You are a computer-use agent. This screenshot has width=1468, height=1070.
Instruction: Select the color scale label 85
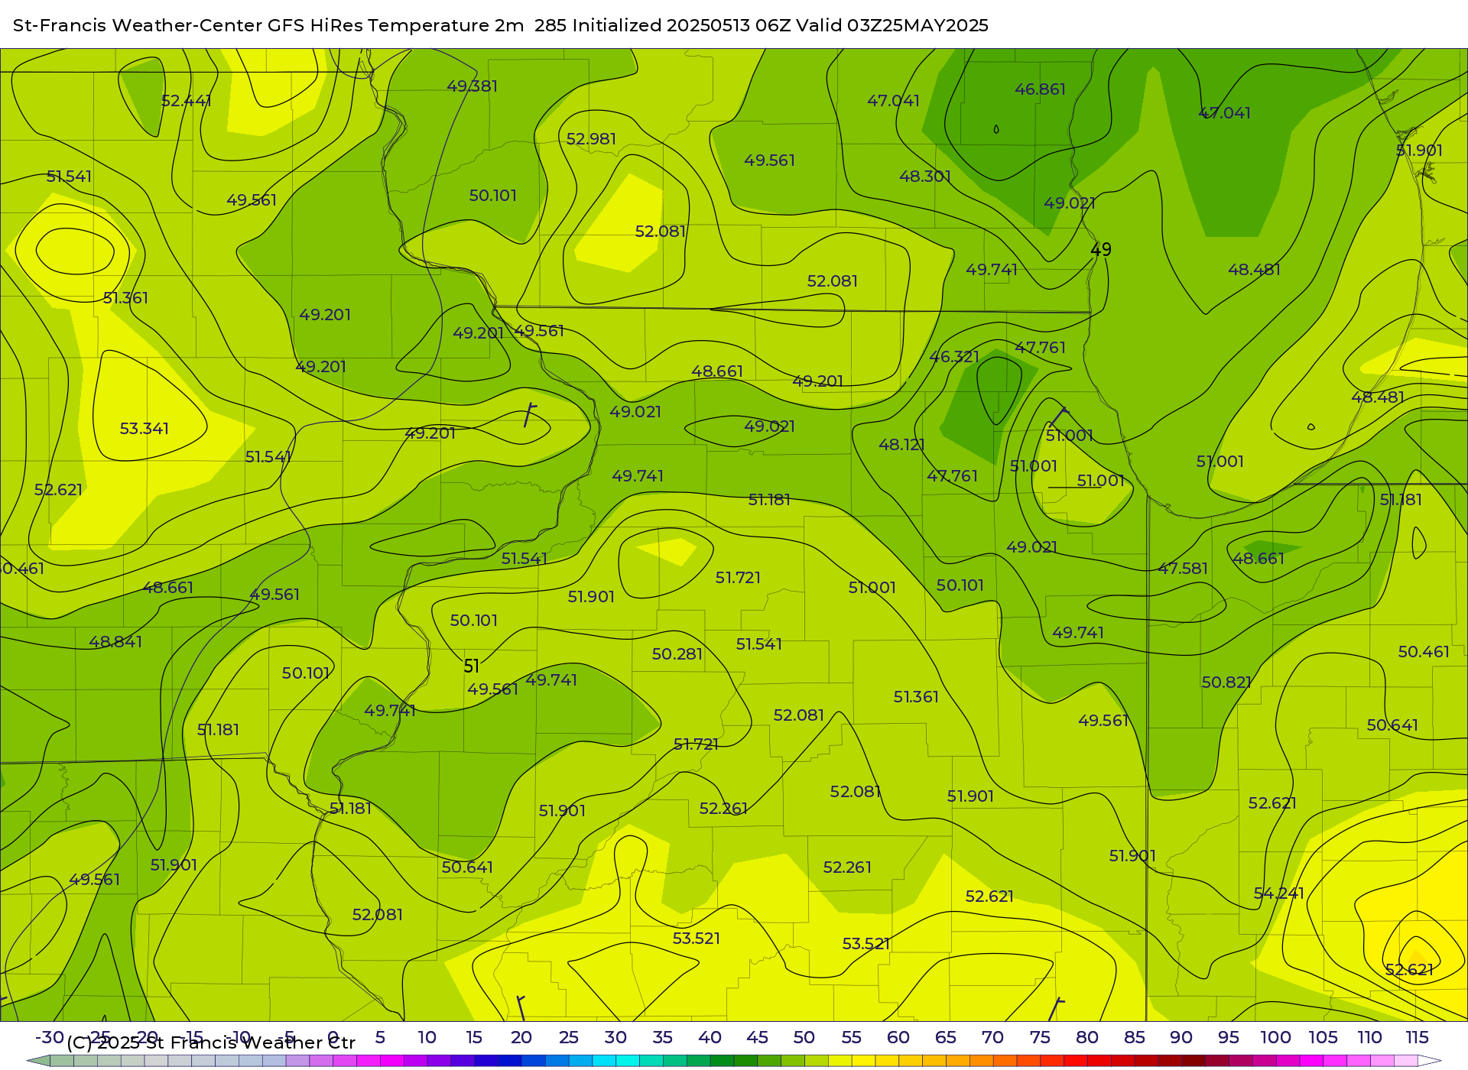point(1135,1037)
